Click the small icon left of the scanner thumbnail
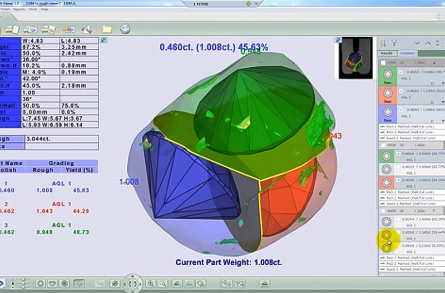Image resolution: width=445 pixels, height=293 pixels. click(338, 40)
